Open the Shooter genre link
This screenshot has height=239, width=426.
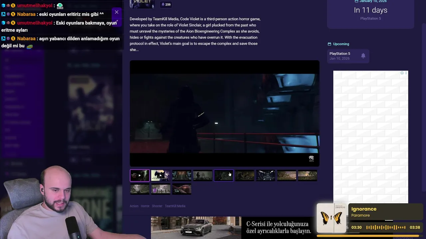coord(157,206)
